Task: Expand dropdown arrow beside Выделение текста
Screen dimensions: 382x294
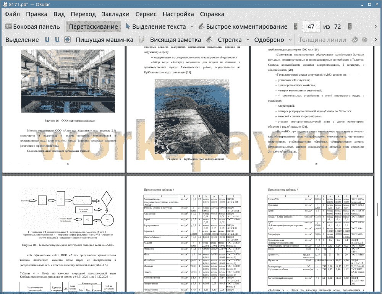Action: point(192,26)
